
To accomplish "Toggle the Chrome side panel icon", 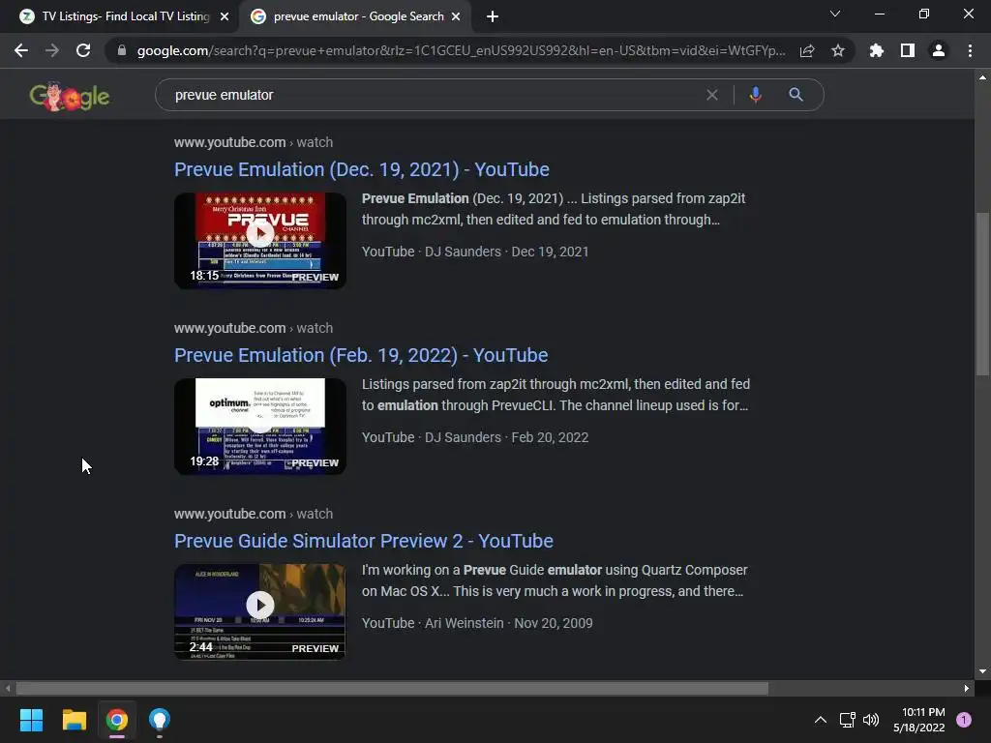I will click(x=908, y=50).
